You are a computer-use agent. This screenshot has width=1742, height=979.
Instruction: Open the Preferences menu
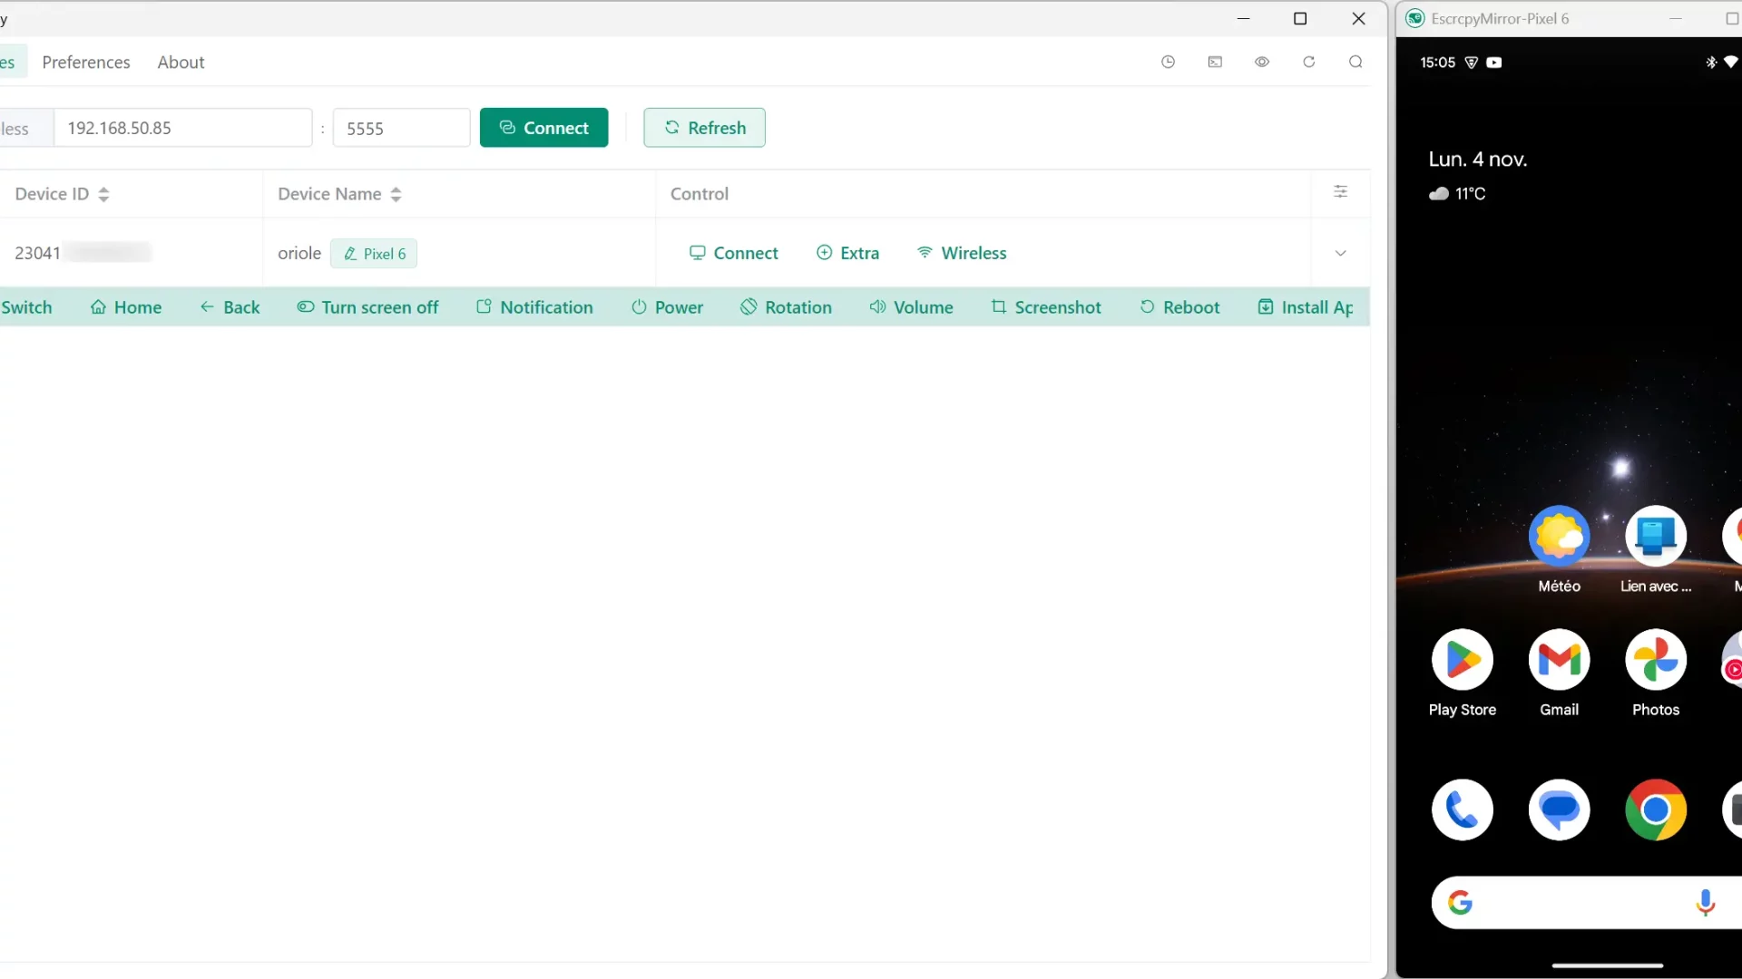[85, 63]
